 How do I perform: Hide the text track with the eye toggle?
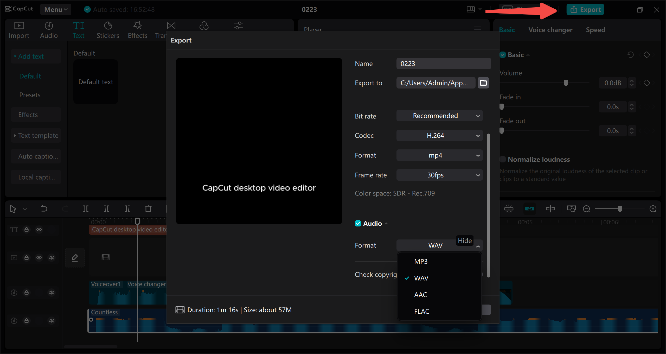click(39, 230)
